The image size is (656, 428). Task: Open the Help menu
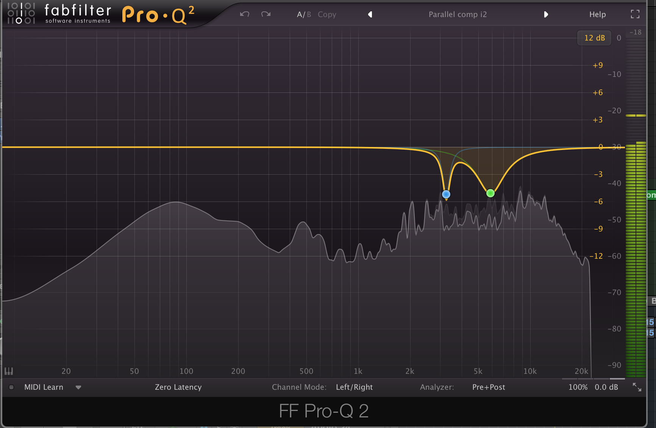tap(597, 14)
